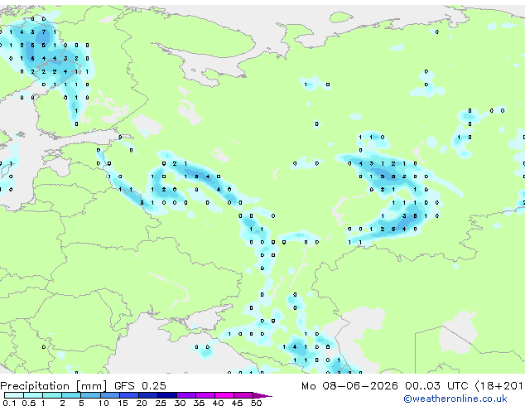Click the 'GFS 0.25' model label

point(140,385)
